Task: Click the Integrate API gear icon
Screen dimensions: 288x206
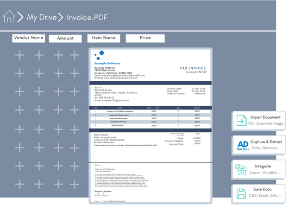Action: point(241,170)
